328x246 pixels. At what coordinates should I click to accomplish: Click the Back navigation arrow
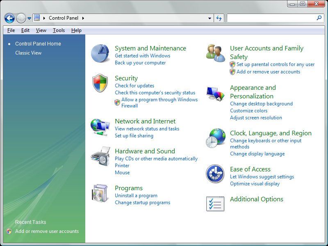(x=9, y=18)
